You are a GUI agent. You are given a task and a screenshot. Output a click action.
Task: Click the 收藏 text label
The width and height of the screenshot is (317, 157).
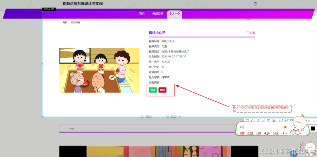click(x=253, y=33)
